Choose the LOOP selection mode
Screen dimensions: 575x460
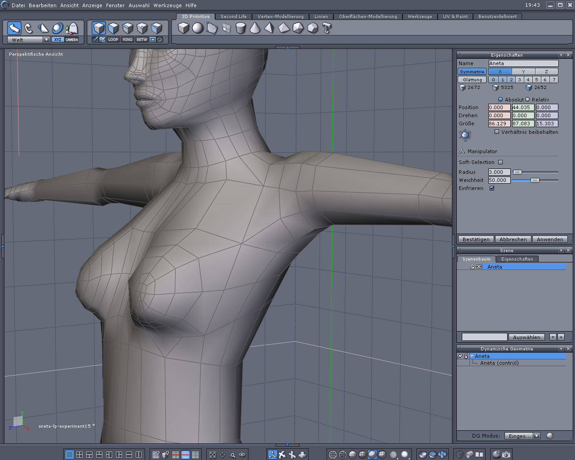click(x=113, y=40)
